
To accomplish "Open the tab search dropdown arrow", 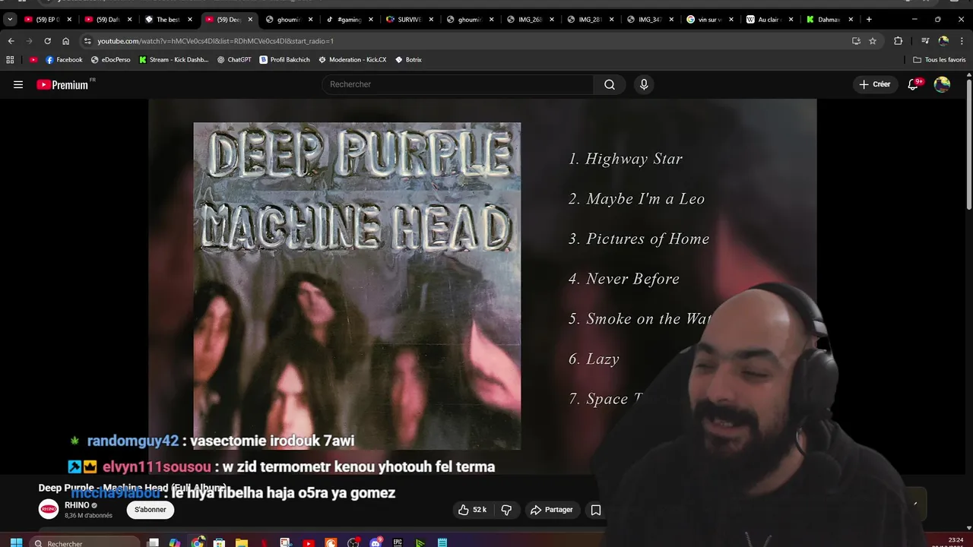I will click(x=10, y=19).
